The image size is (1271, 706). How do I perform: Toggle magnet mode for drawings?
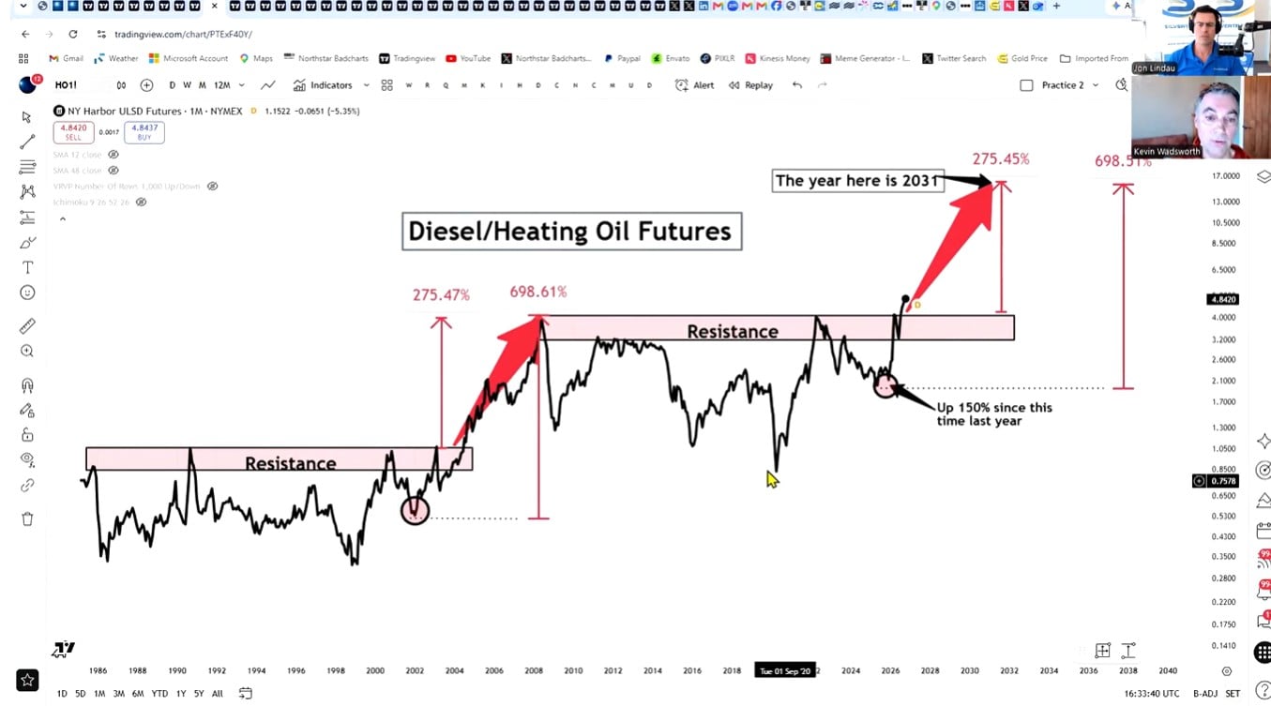(27, 385)
